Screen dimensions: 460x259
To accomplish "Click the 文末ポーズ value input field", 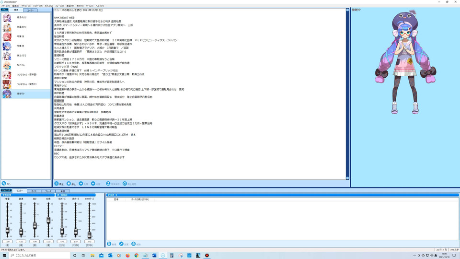I will 89,241.
